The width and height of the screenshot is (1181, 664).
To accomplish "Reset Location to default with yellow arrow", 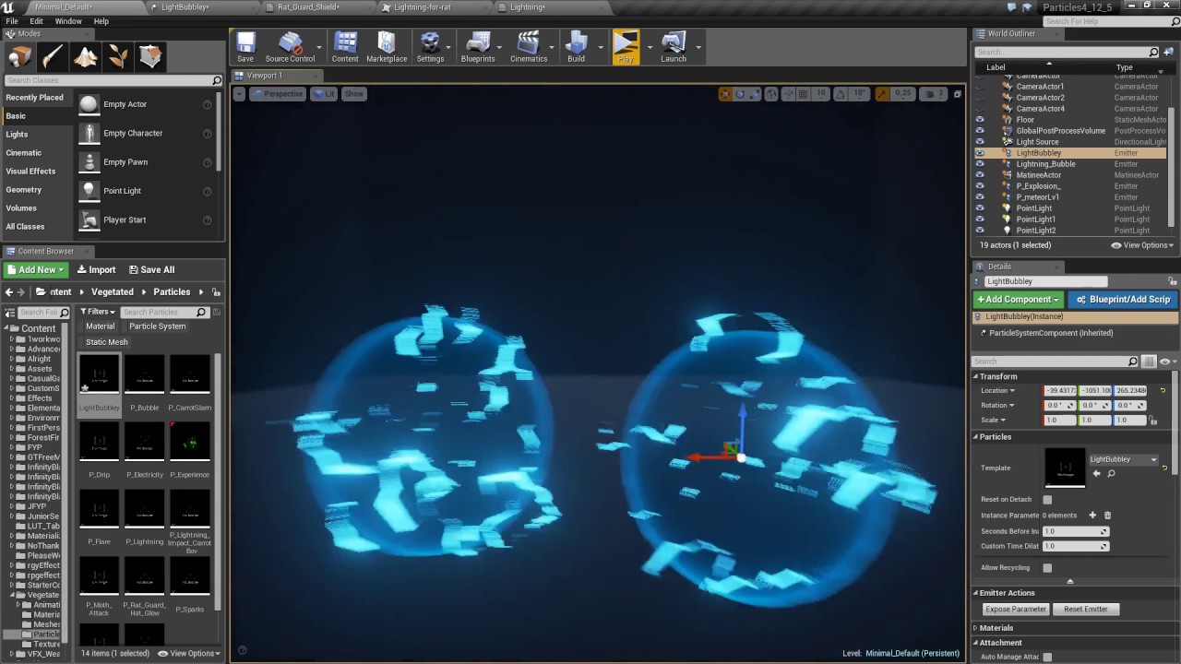I will pos(1163,391).
